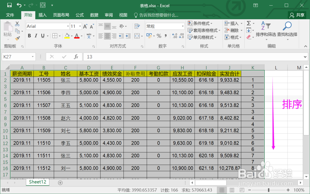This screenshot has height=194, width=310.
Task: Apply comma style number format
Action: click(166, 36)
